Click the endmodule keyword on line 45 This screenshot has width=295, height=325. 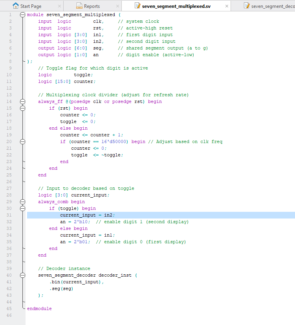[39, 308]
